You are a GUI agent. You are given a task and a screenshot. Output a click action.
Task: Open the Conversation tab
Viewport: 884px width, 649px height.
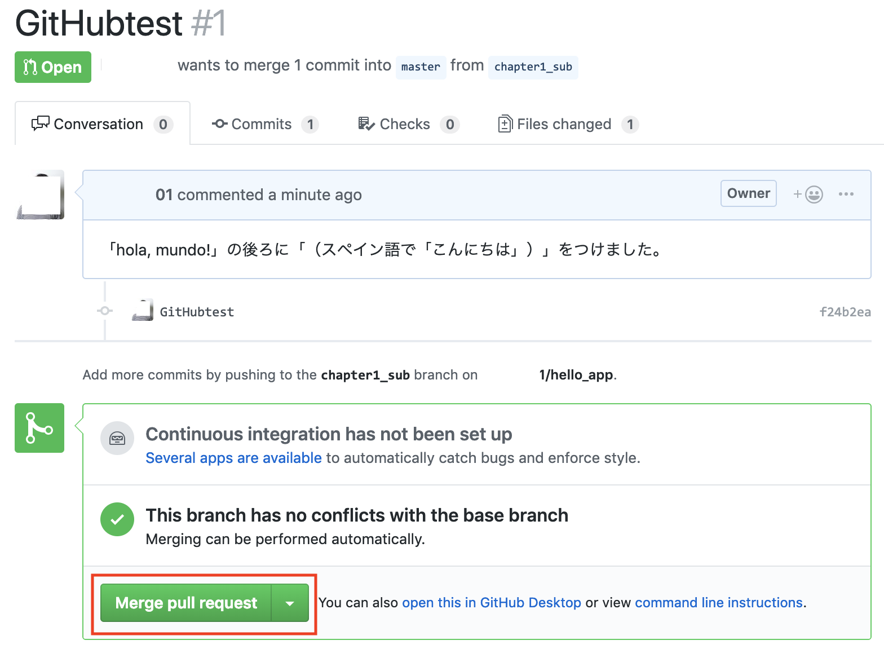click(x=103, y=123)
